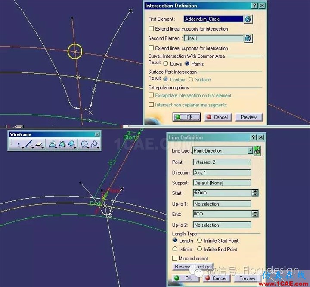Click Preview in Line Definition dialog
This screenshot has width=310, height=287.
click(x=248, y=278)
